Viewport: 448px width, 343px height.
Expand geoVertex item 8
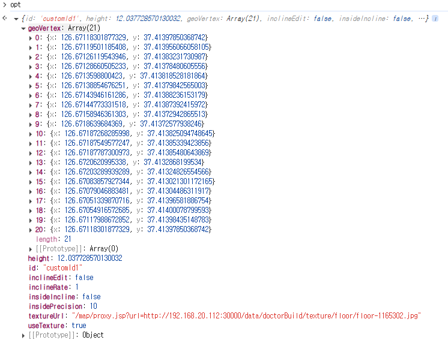click(x=31, y=115)
